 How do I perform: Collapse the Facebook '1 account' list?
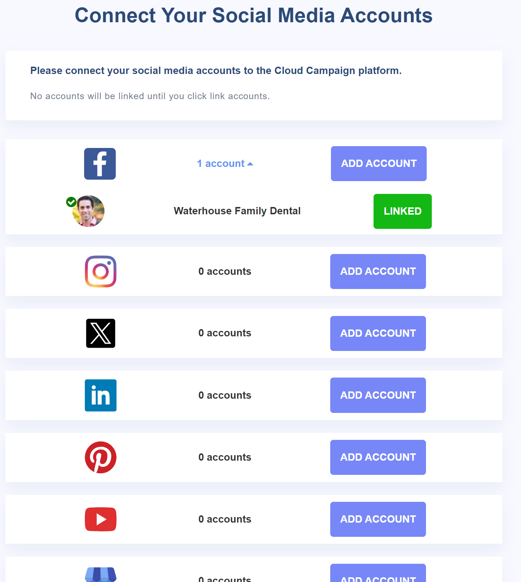coord(225,164)
